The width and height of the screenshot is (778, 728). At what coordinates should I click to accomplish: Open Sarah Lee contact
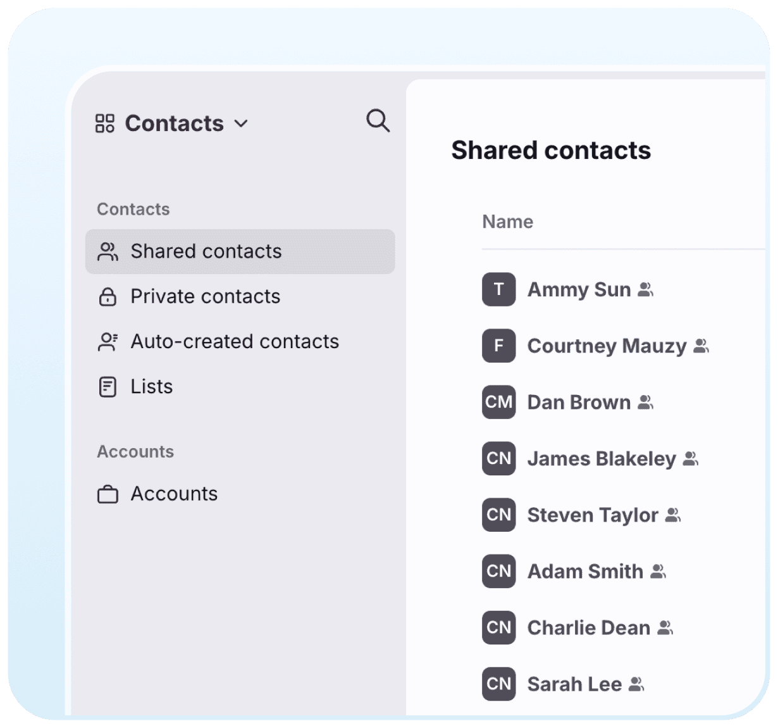coord(574,684)
